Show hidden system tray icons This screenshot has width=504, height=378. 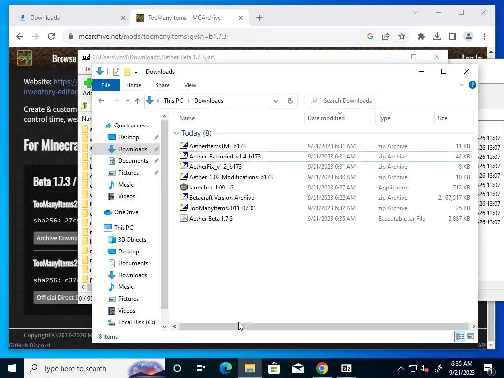pos(401,368)
